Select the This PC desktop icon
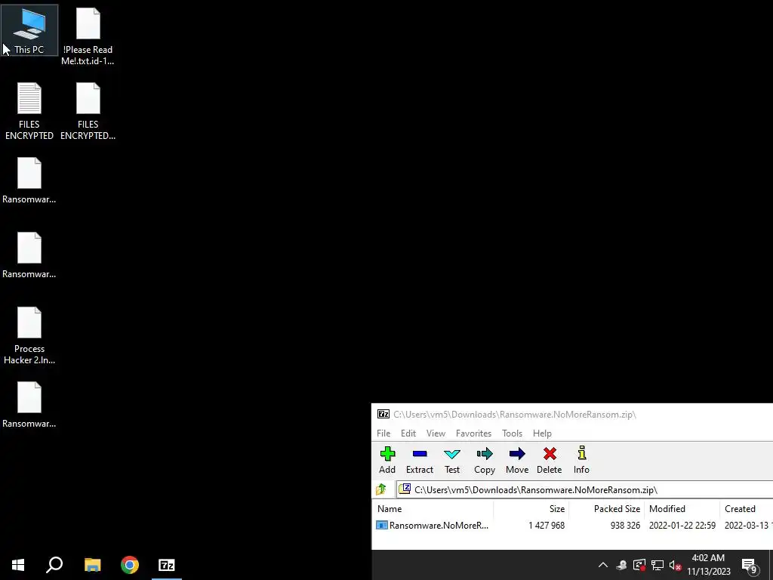 coord(29,30)
